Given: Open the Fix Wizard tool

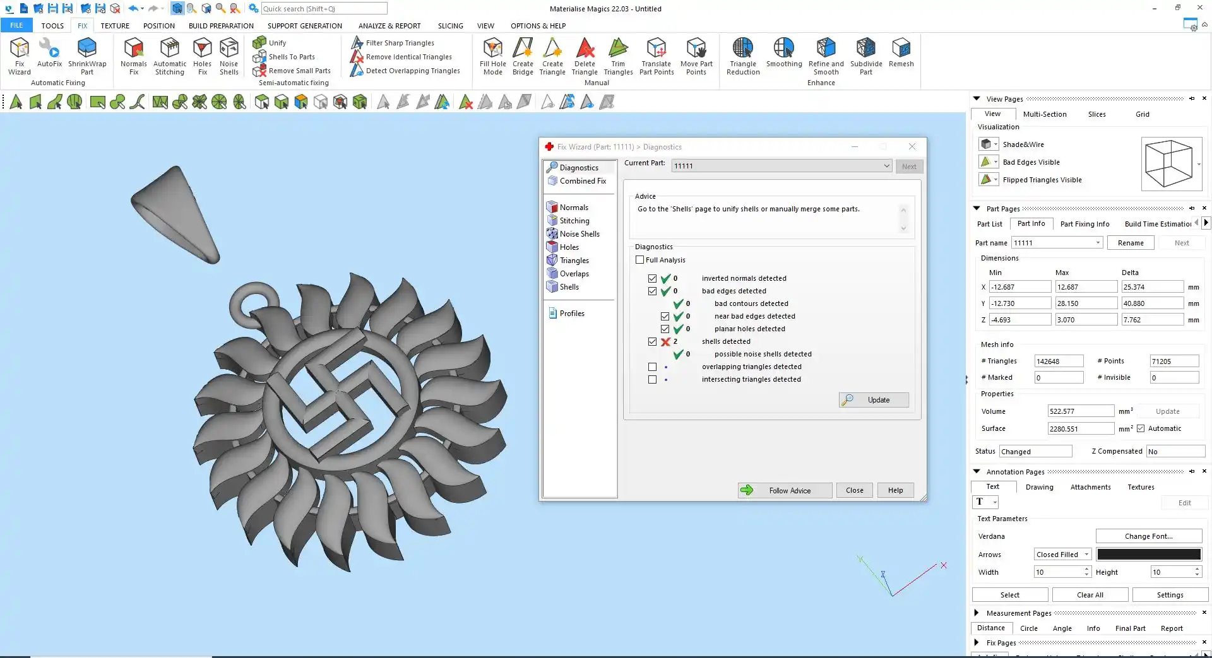Looking at the screenshot, I should click(x=20, y=56).
